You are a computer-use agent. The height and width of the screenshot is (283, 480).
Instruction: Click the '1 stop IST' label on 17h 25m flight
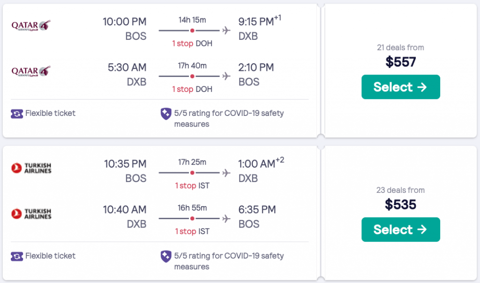point(192,186)
